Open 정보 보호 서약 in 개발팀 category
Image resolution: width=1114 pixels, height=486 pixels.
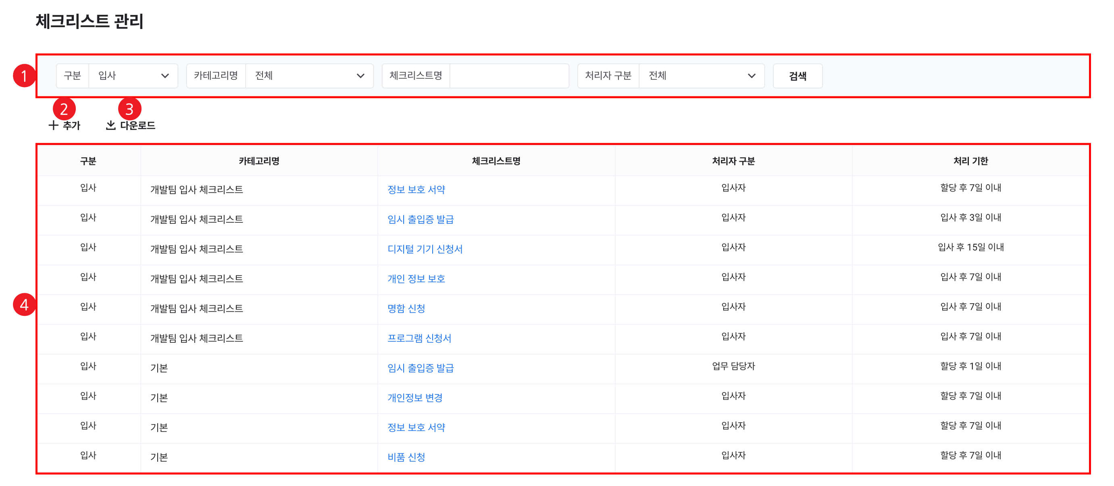[x=416, y=190]
